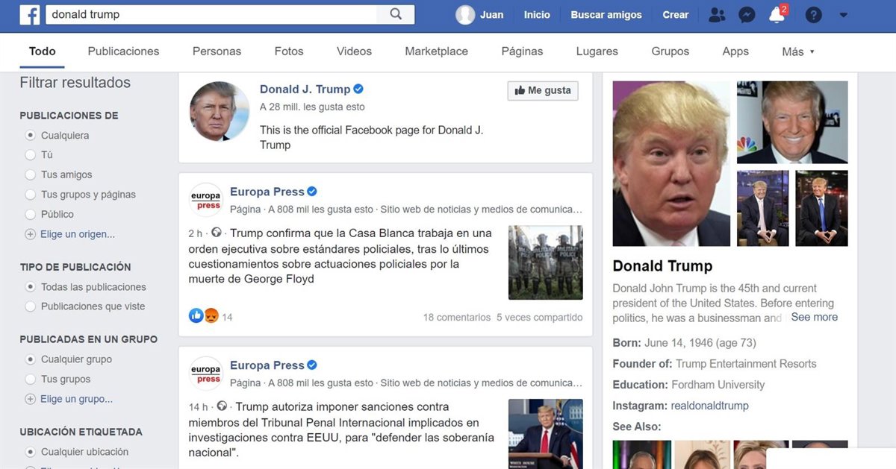Switch to the Personas tab
Viewport: 896px width, 469px height.
pos(217,51)
